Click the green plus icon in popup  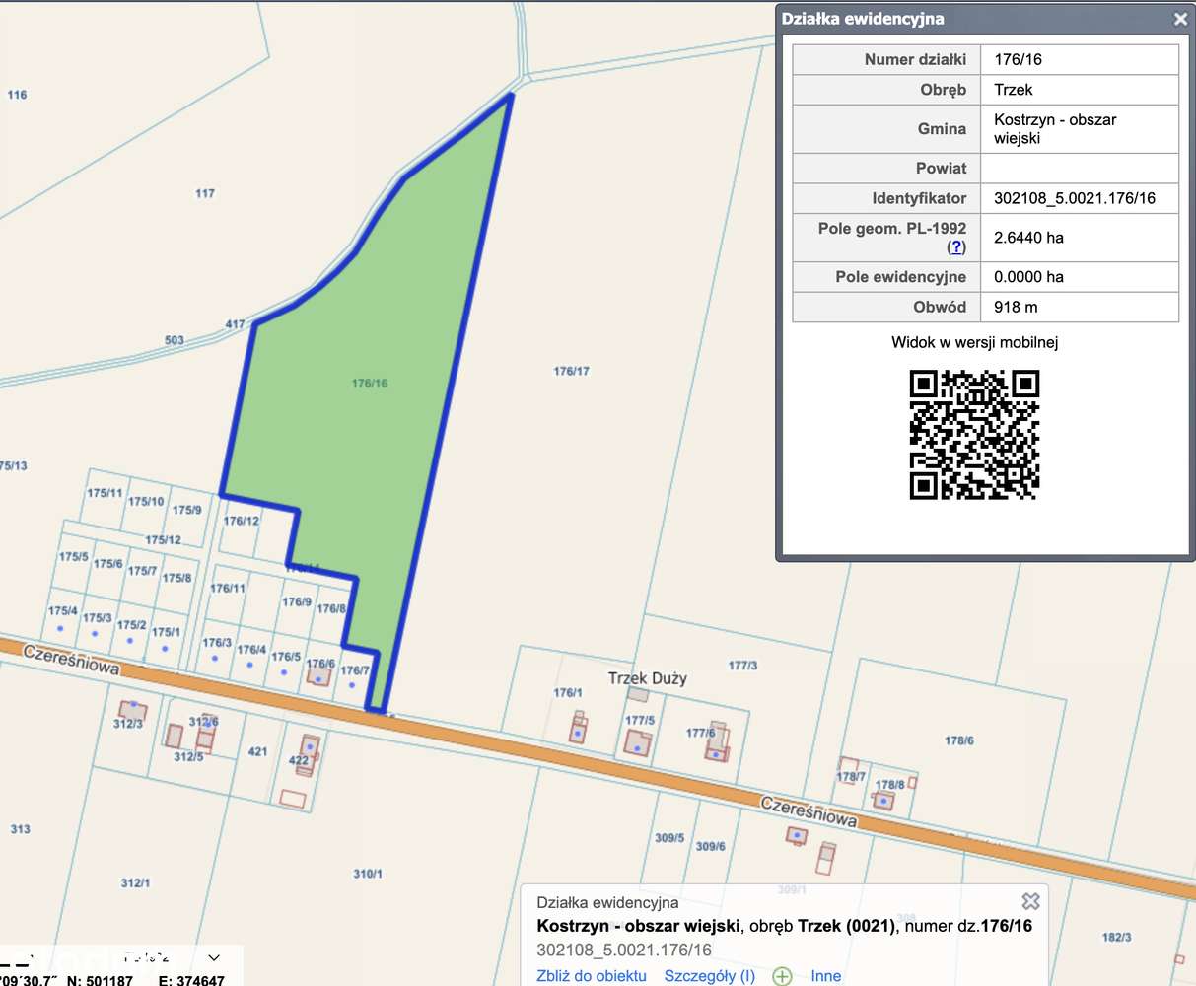coord(783,976)
